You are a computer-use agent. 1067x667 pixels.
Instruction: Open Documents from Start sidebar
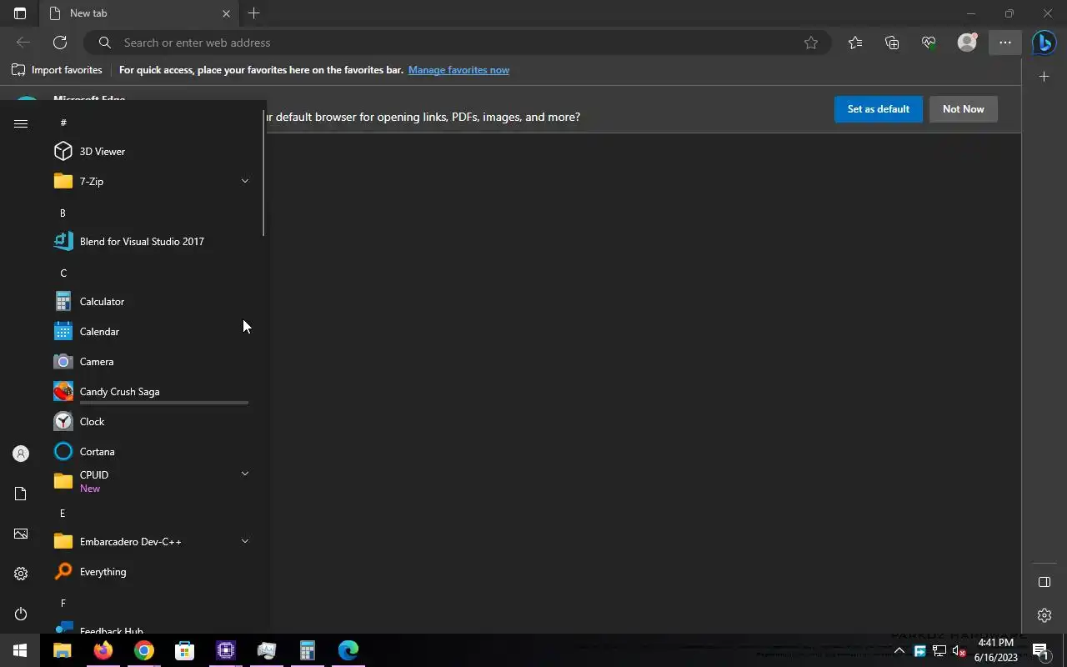click(21, 494)
